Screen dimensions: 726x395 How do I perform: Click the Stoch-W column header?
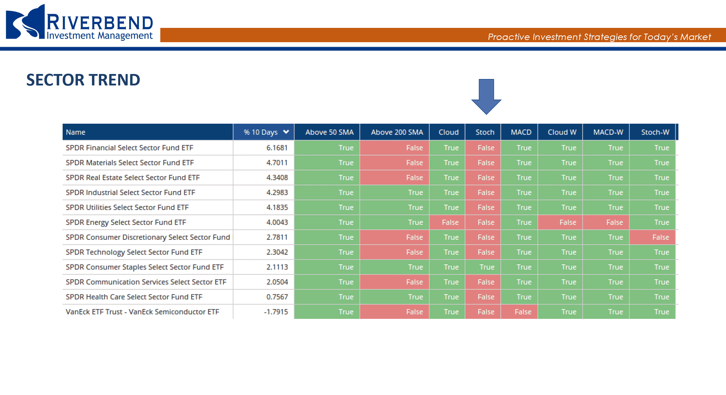pyautogui.click(x=653, y=132)
